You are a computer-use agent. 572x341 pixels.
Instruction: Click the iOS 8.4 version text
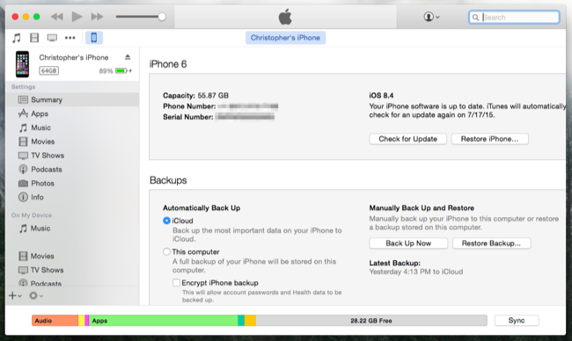(x=381, y=96)
